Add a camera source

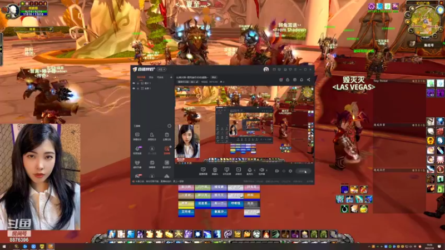click(x=215, y=171)
